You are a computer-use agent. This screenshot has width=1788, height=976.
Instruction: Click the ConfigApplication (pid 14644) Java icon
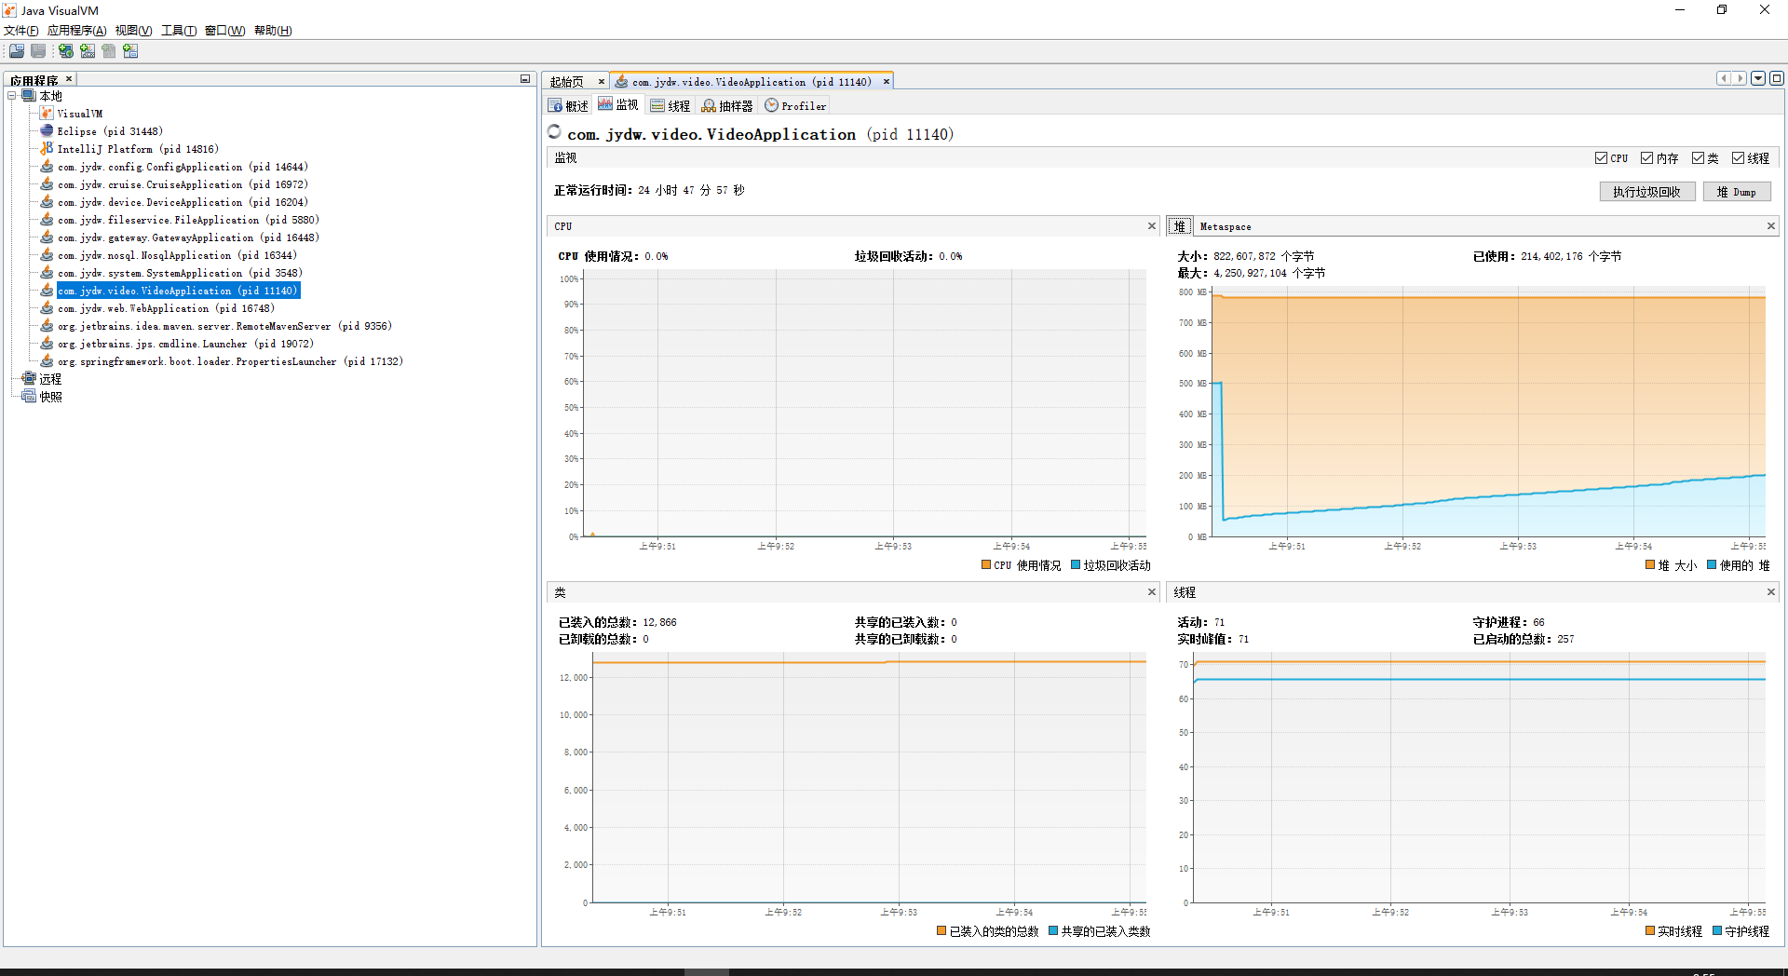coord(47,167)
